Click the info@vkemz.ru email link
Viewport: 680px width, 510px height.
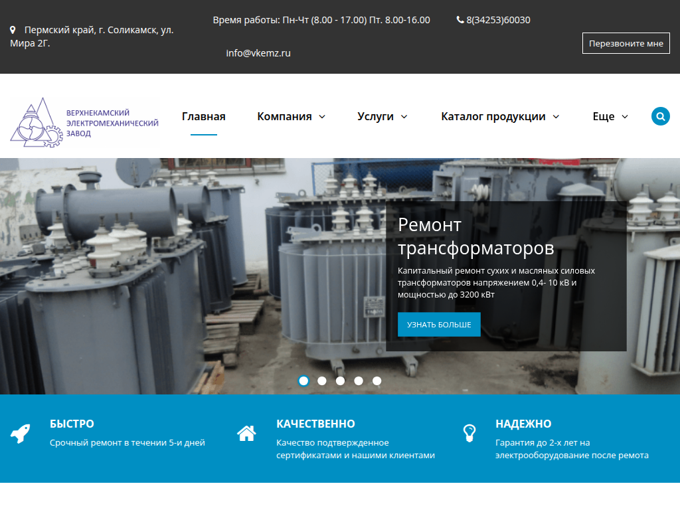point(259,53)
